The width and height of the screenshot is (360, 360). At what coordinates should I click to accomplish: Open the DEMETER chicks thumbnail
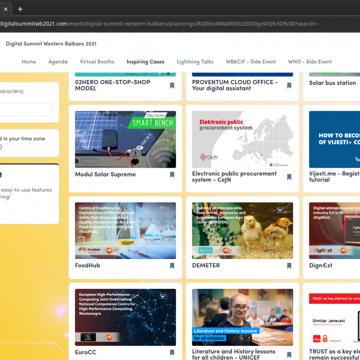point(242,231)
